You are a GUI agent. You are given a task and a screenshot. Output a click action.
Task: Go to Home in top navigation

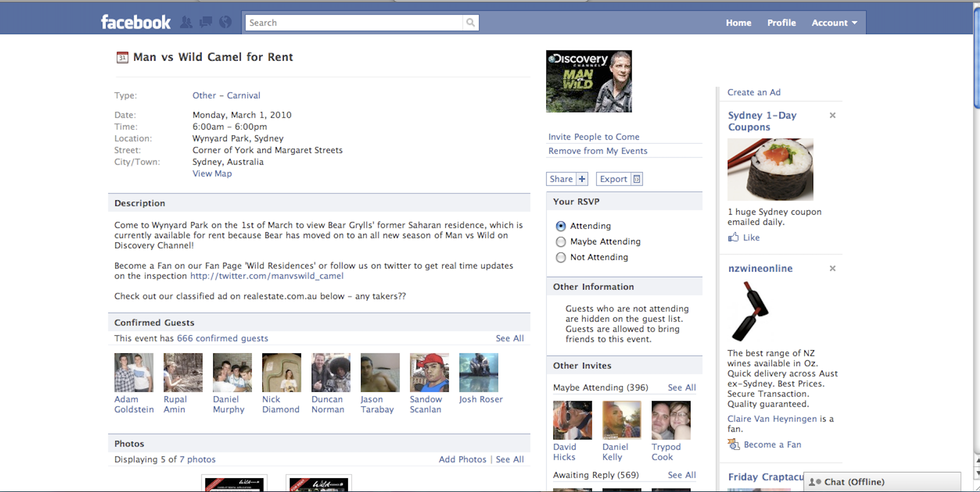point(738,23)
